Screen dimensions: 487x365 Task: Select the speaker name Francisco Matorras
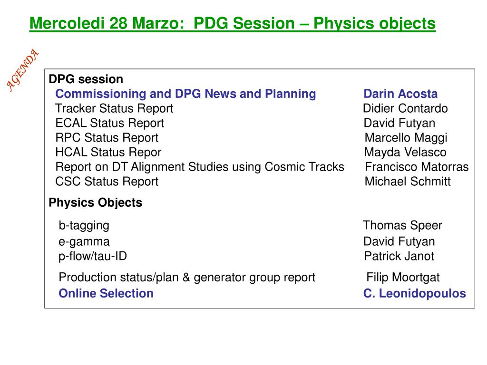tap(417, 167)
